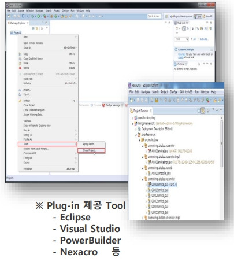Open Package Explorer view menu arrow
This screenshot has height=265, width=234.
tap(47, 28)
